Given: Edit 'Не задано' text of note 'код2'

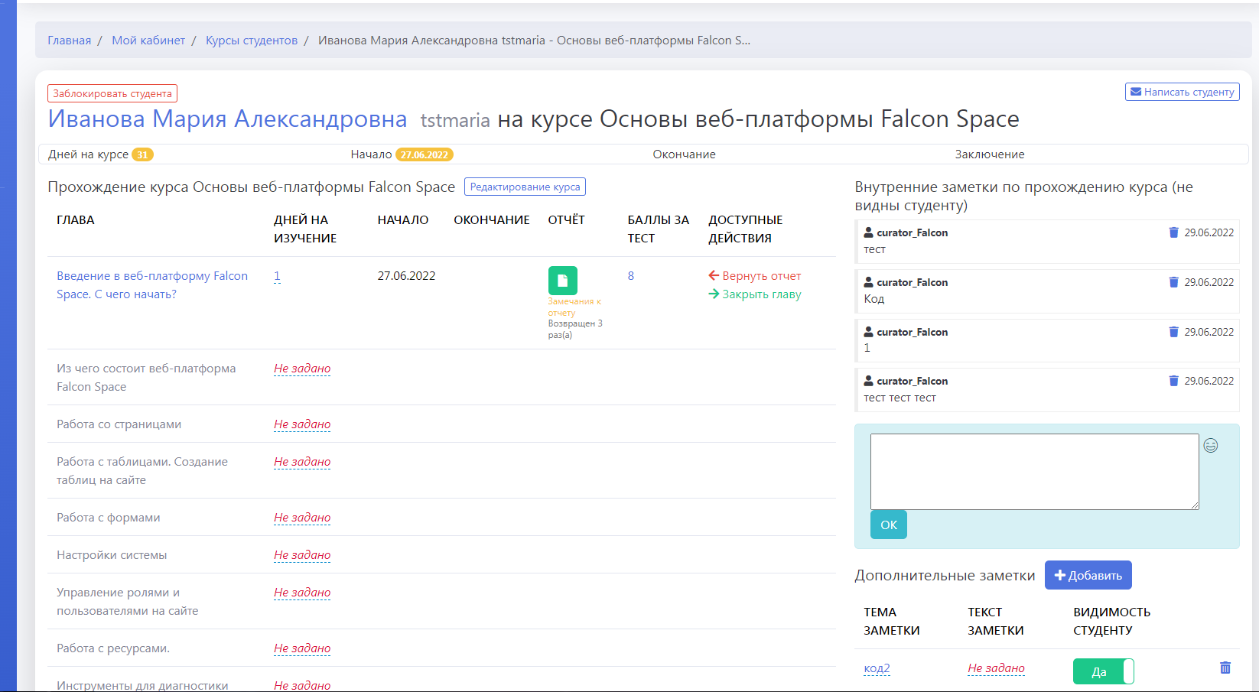Looking at the screenshot, I should (996, 668).
